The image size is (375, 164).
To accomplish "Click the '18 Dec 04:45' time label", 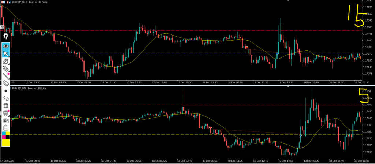I will point(108,161).
